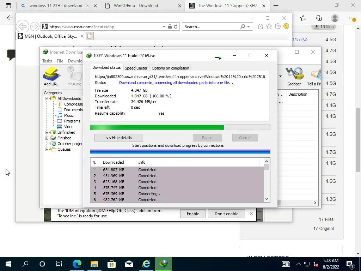361x271 pixels.
Task: Select the Video category in IDM
Action: [66, 127]
